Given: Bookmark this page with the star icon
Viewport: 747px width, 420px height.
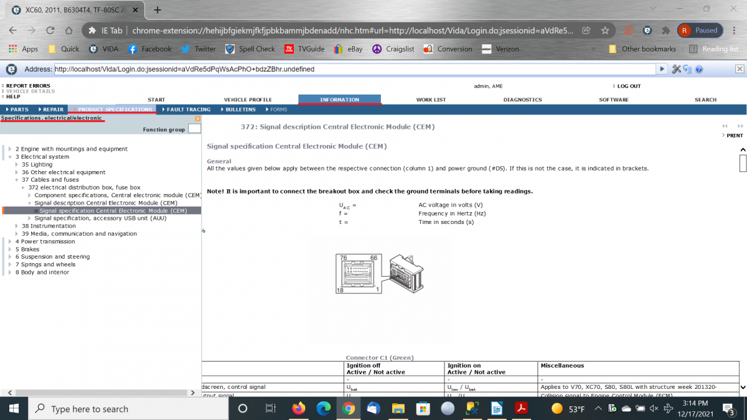Looking at the screenshot, I should point(604,30).
